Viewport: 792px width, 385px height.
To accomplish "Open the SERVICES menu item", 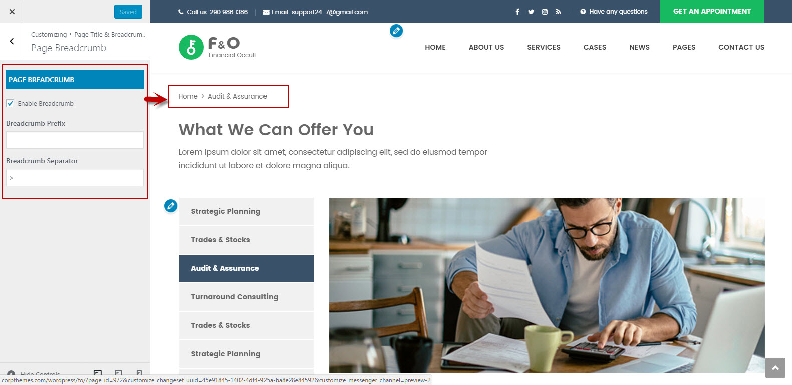I will click(x=544, y=47).
